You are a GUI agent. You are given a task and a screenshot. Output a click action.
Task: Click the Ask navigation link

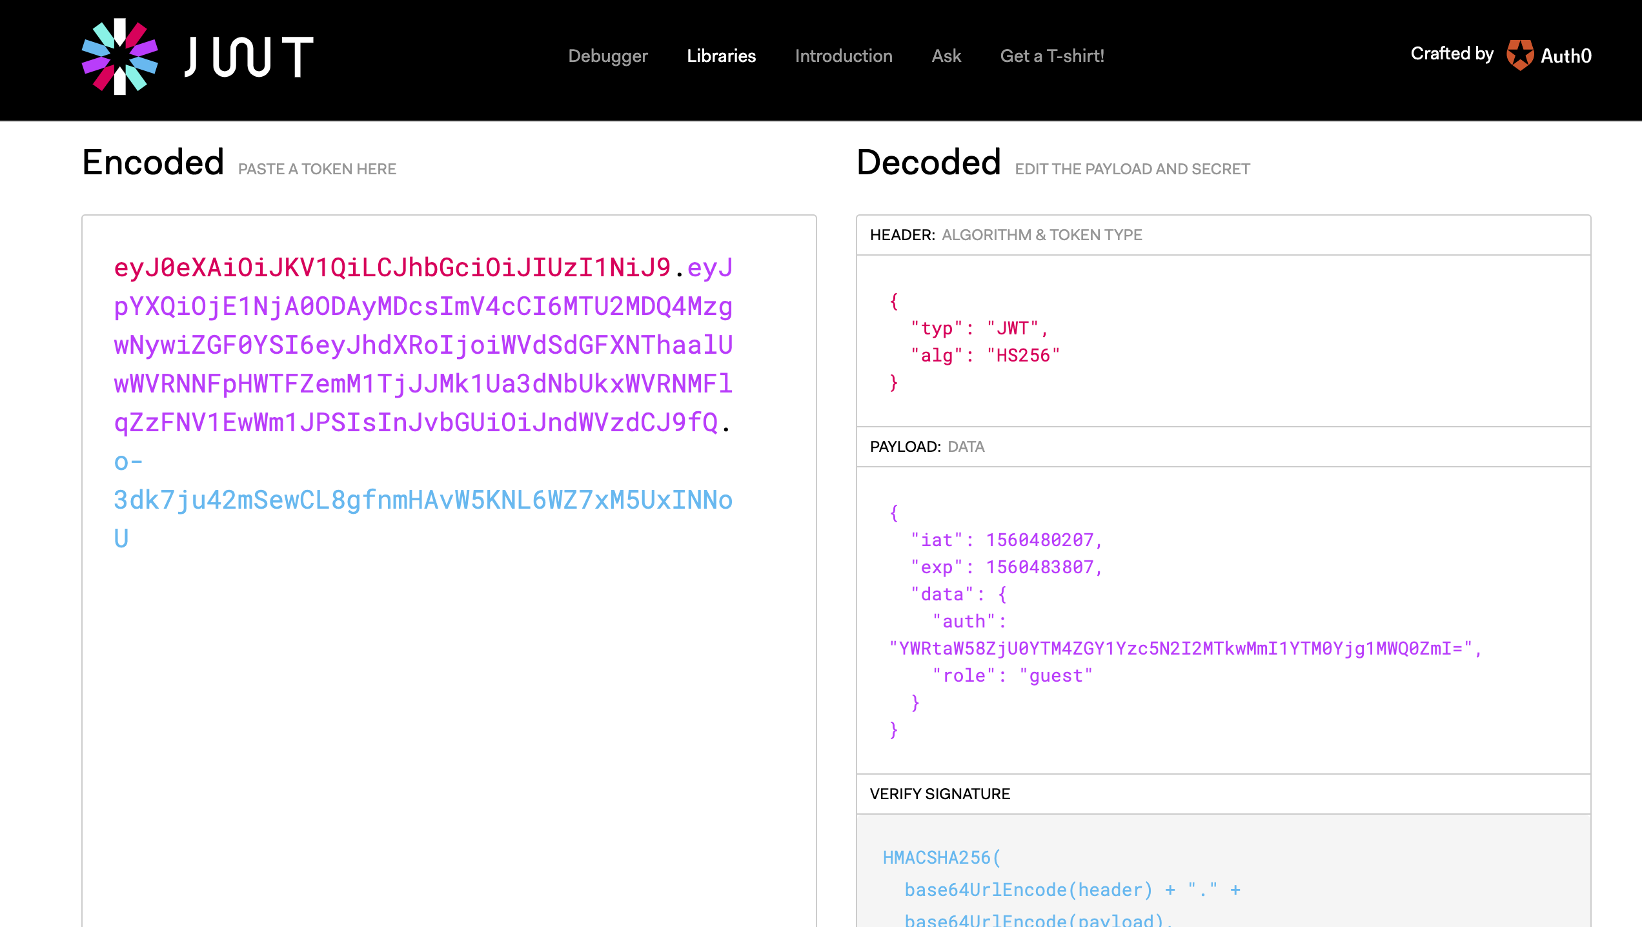pos(946,56)
